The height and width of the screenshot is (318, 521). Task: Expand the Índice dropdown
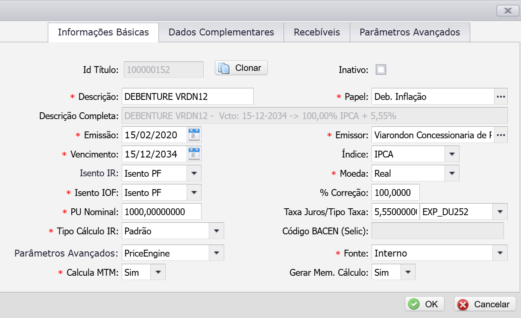[x=452, y=155]
